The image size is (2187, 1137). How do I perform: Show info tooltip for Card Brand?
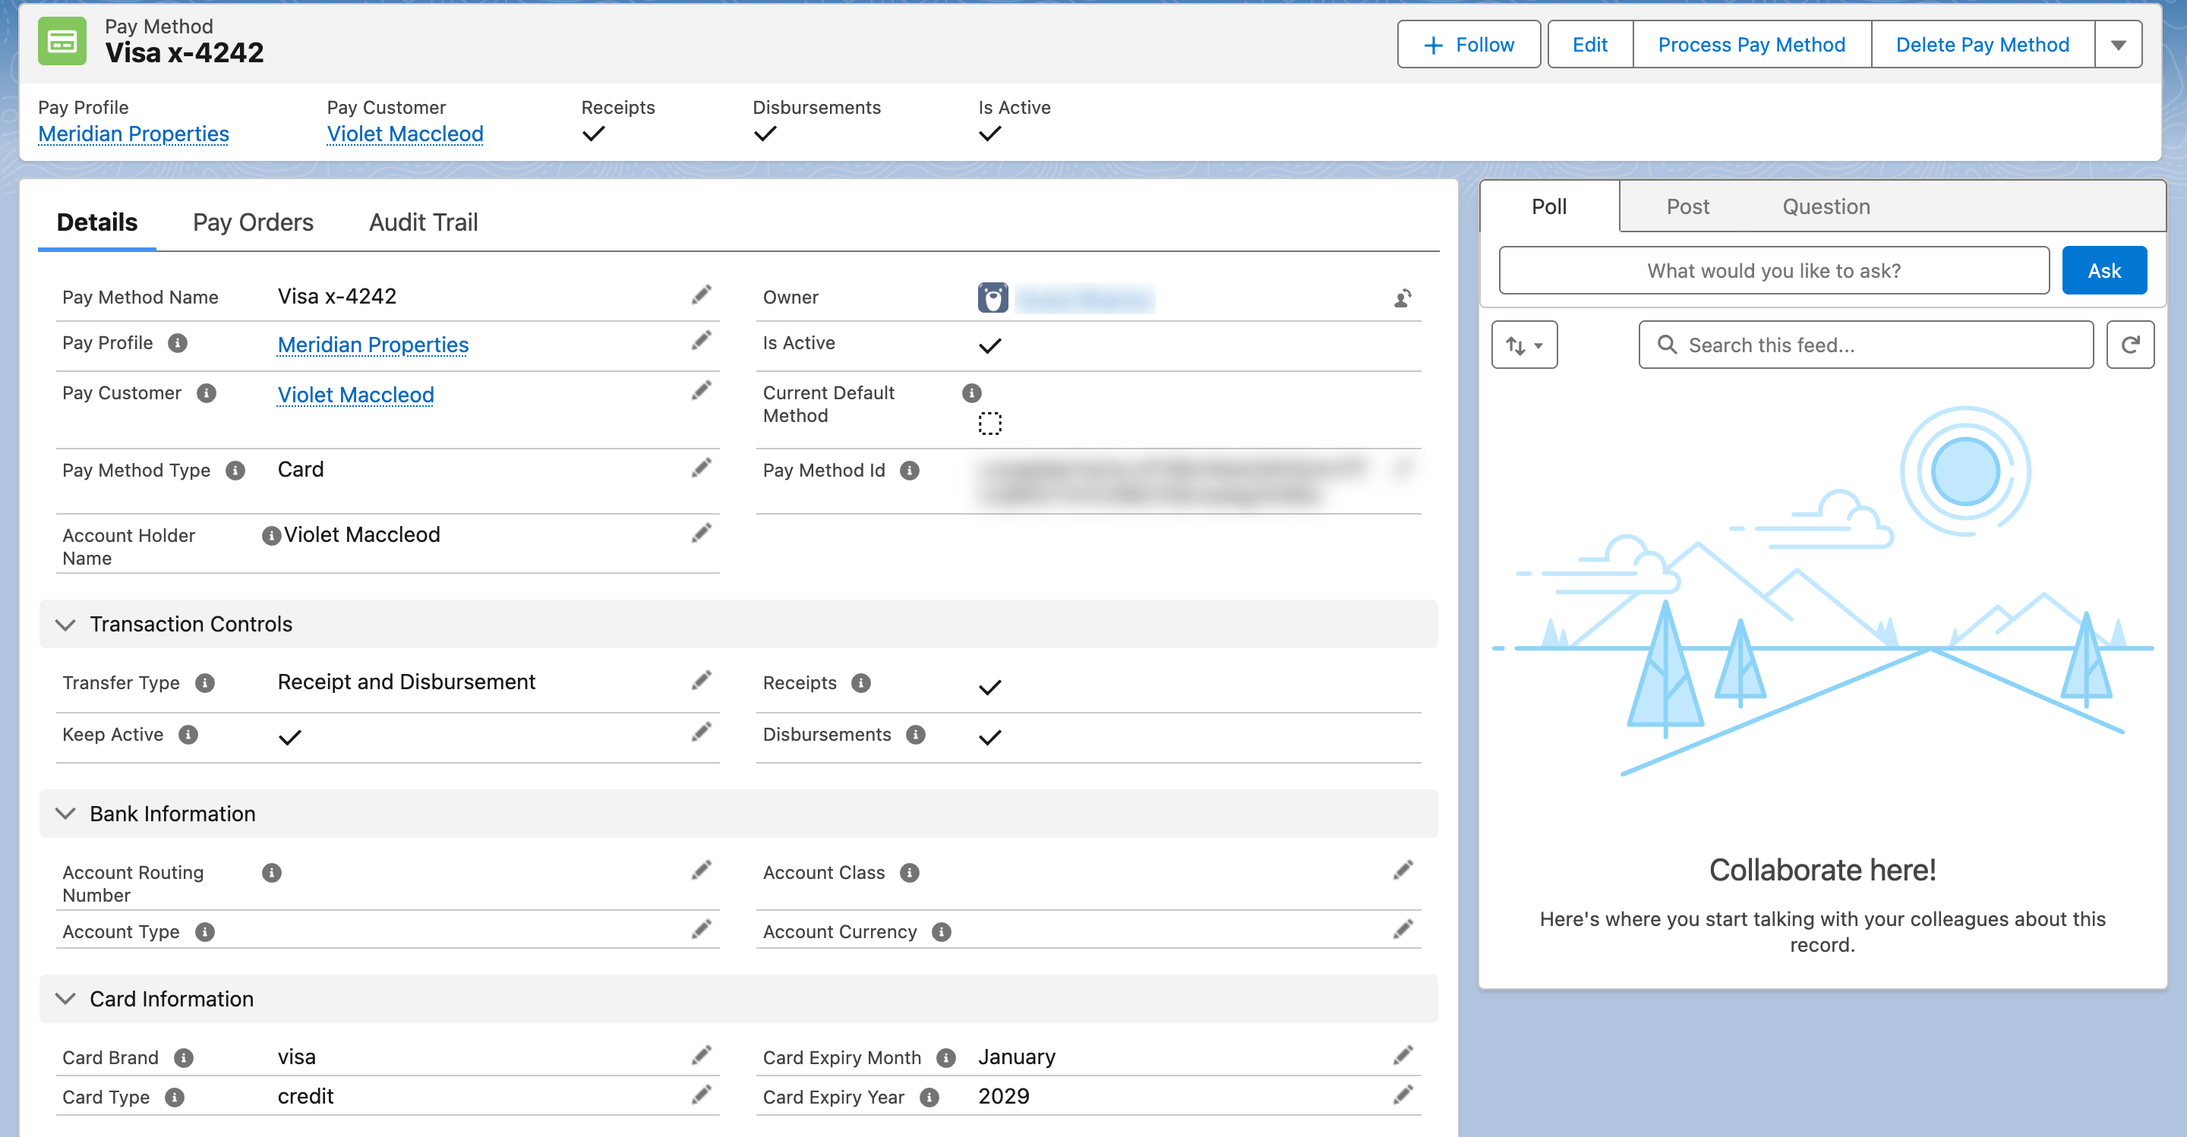tap(183, 1057)
